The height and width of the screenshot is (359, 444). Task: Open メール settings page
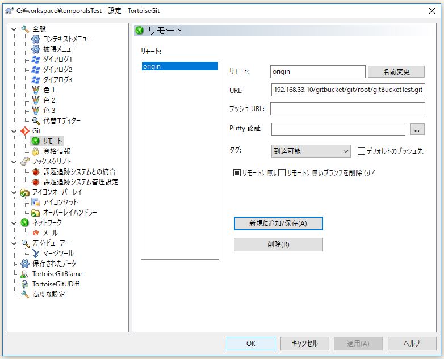point(51,233)
